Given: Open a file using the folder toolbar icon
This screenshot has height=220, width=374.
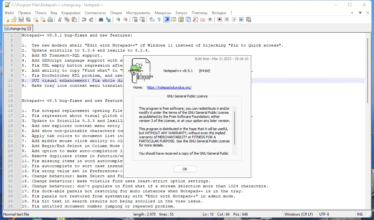Looking at the screenshot, I should [x=13, y=19].
